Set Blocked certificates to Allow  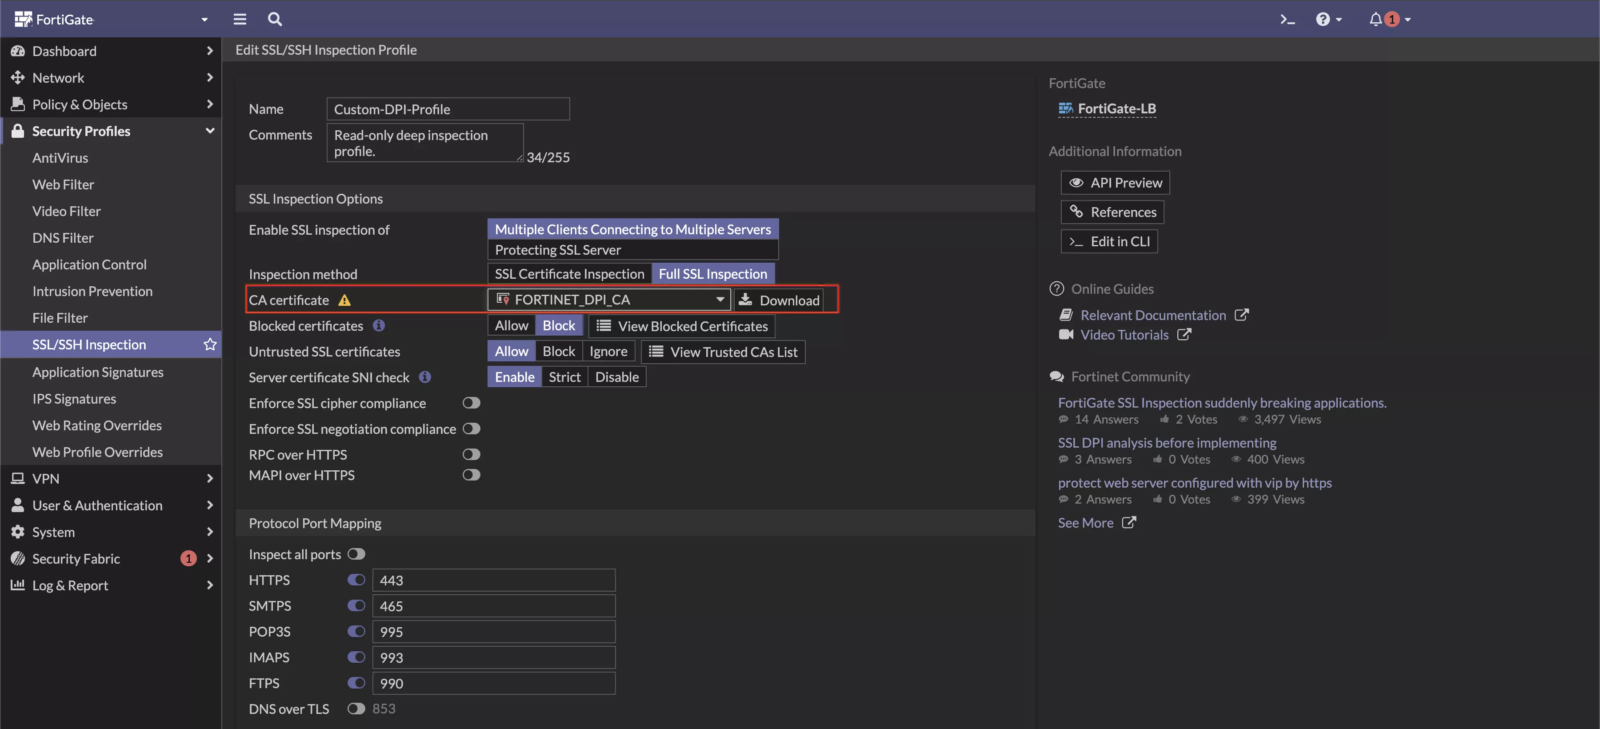pos(511,325)
